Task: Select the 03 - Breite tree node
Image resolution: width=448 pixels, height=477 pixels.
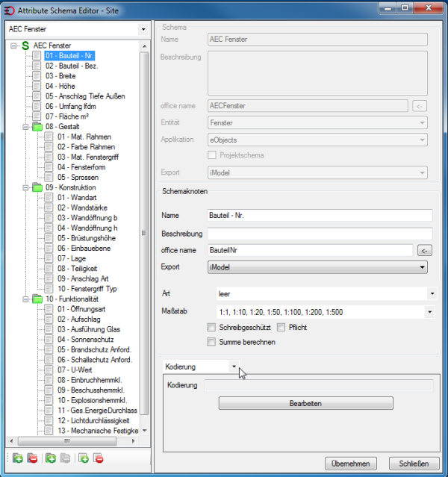Action: coord(60,76)
